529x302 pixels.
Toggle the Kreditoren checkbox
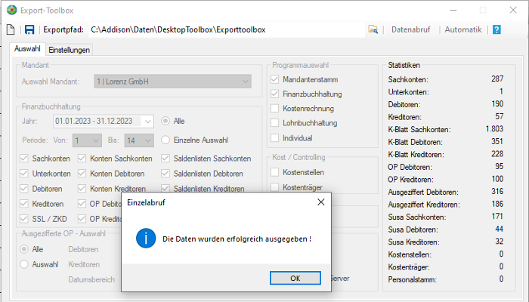pos(24,204)
